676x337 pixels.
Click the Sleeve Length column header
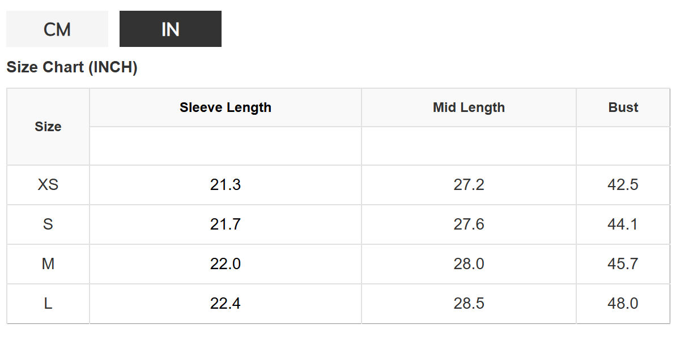(x=225, y=107)
